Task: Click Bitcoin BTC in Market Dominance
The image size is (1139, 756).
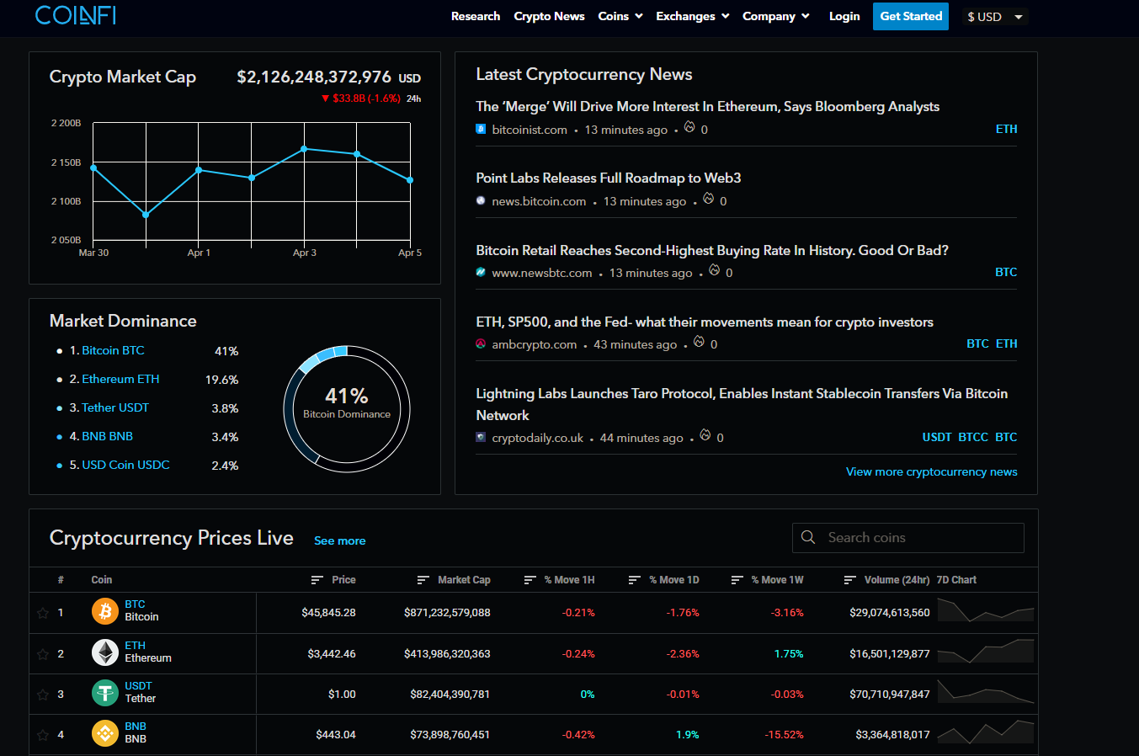Action: pyautogui.click(x=113, y=350)
